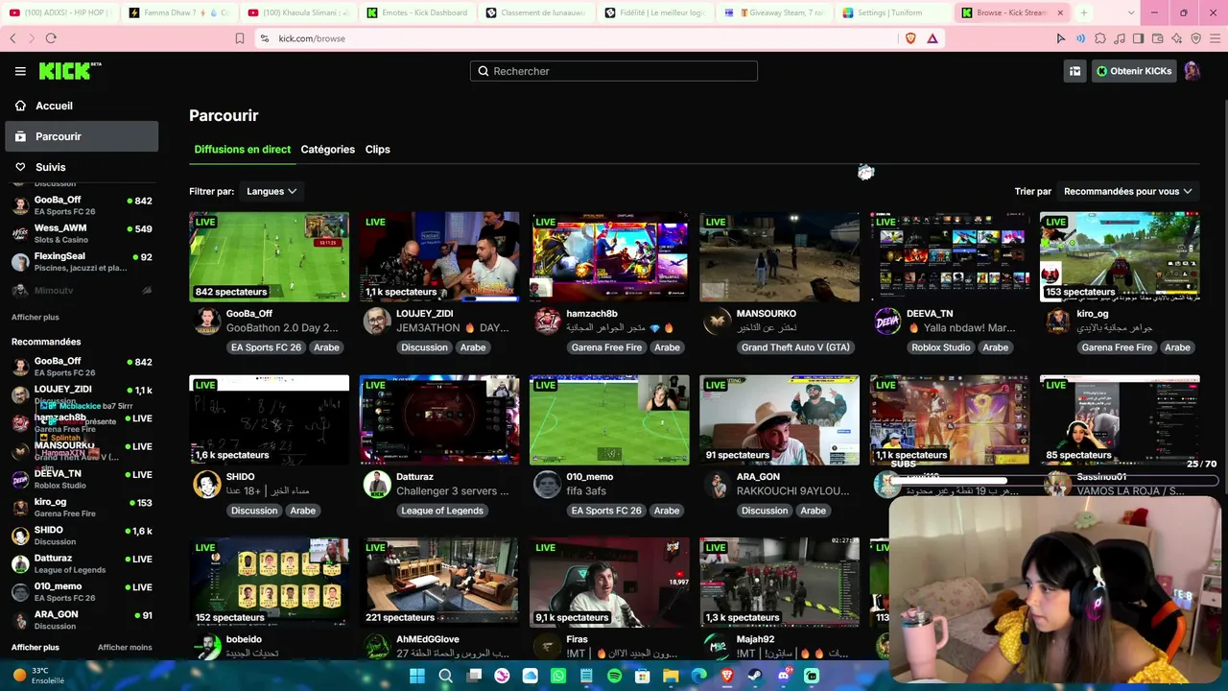Select FlexingSeal in the followed channels list
The width and height of the screenshot is (1228, 691).
[x=82, y=262]
